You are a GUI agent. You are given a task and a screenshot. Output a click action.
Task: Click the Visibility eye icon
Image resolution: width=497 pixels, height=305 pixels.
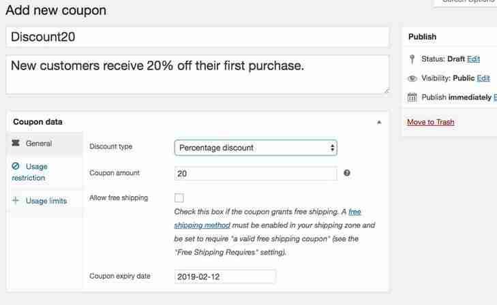click(x=412, y=78)
